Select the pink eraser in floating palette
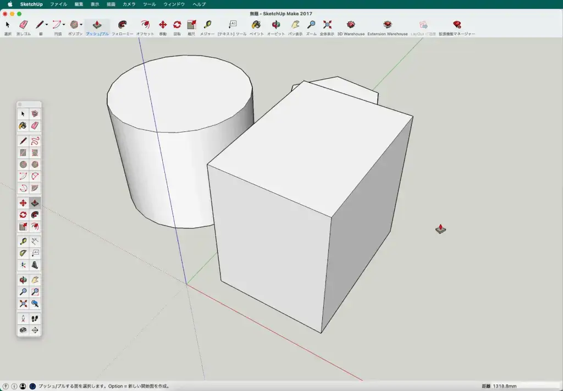Image resolution: width=563 pixels, height=391 pixels. pyautogui.click(x=35, y=126)
